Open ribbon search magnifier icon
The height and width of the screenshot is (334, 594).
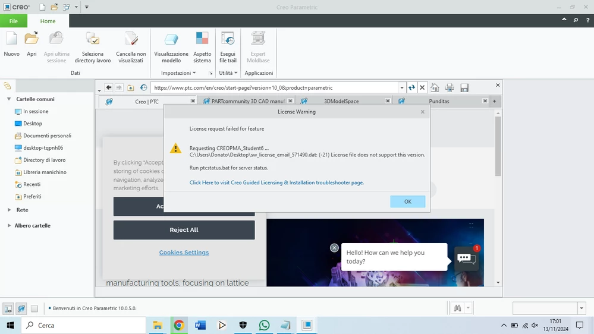(x=576, y=20)
